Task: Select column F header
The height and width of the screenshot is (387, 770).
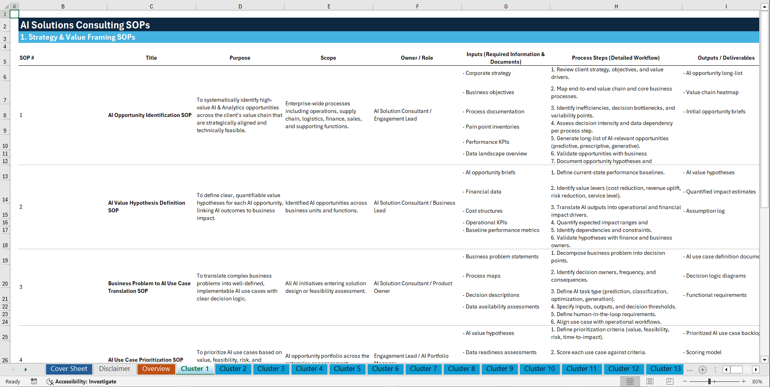Action: [417, 6]
